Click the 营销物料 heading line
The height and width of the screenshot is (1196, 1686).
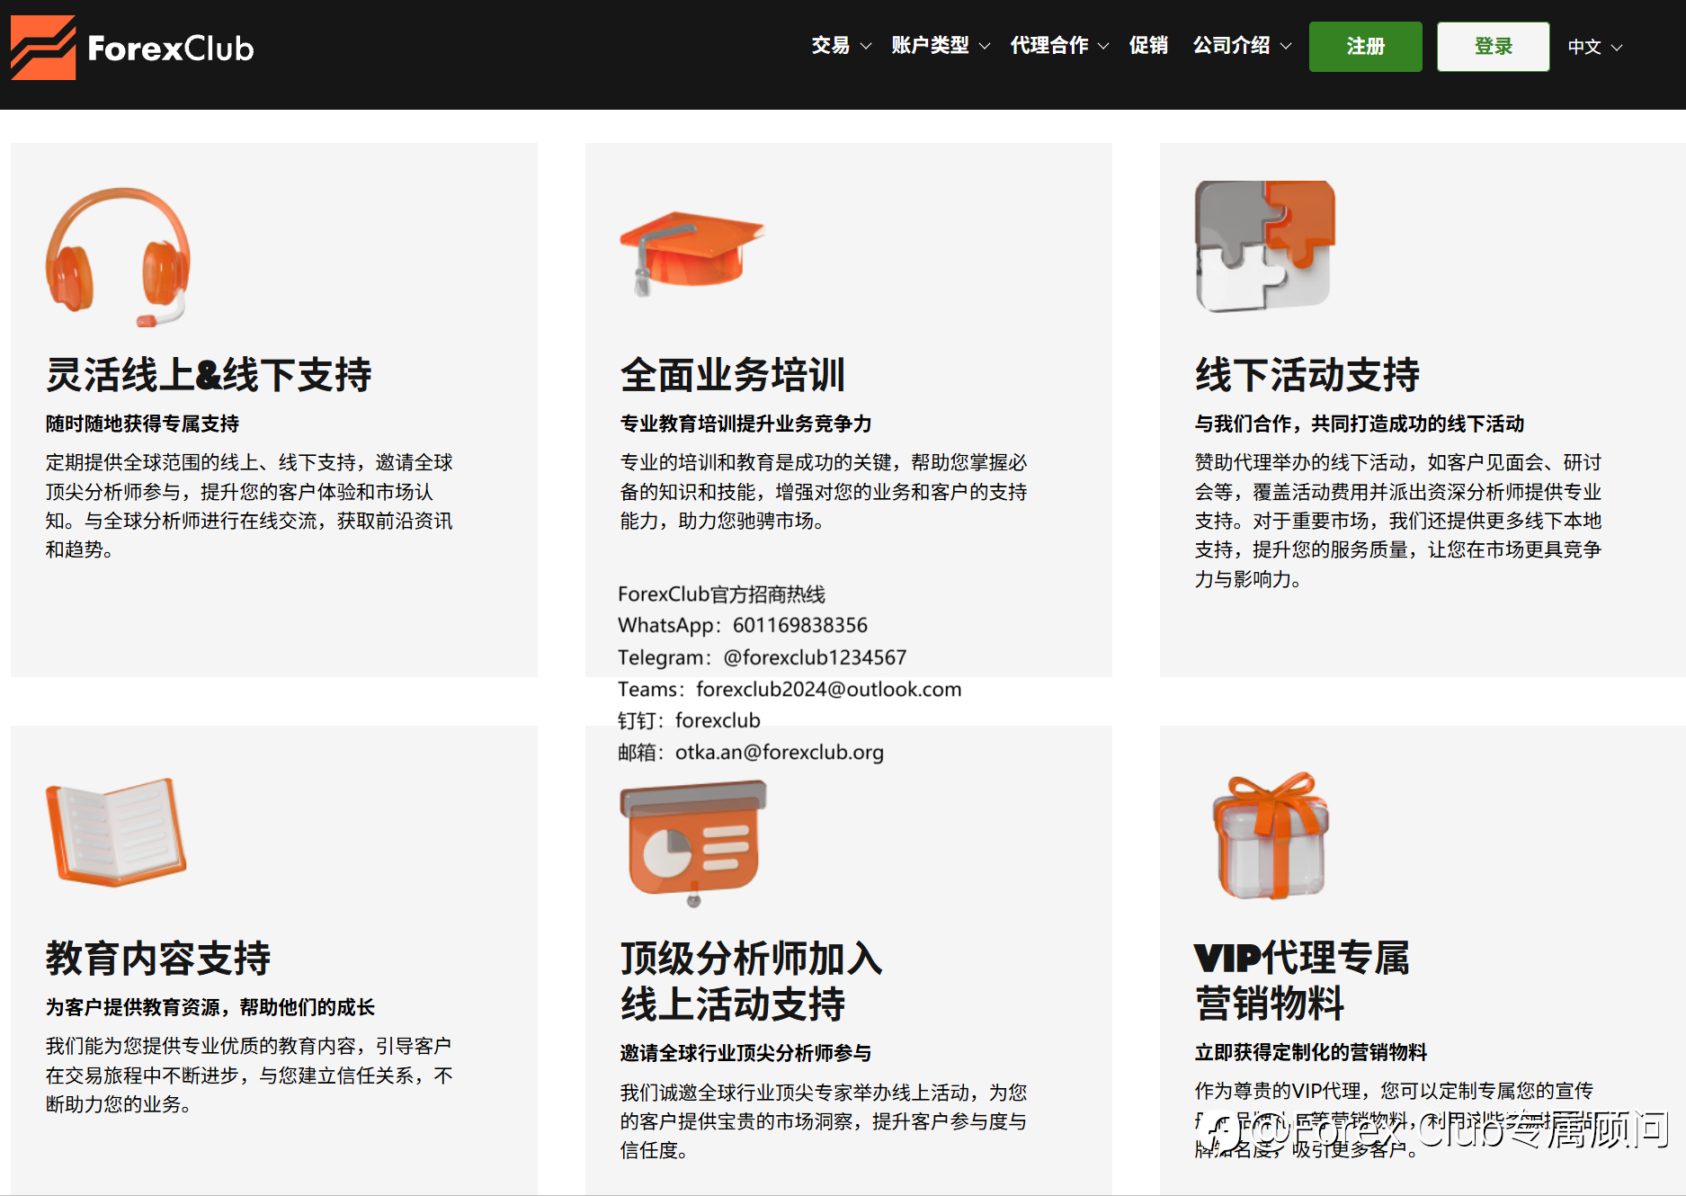point(1270,1004)
